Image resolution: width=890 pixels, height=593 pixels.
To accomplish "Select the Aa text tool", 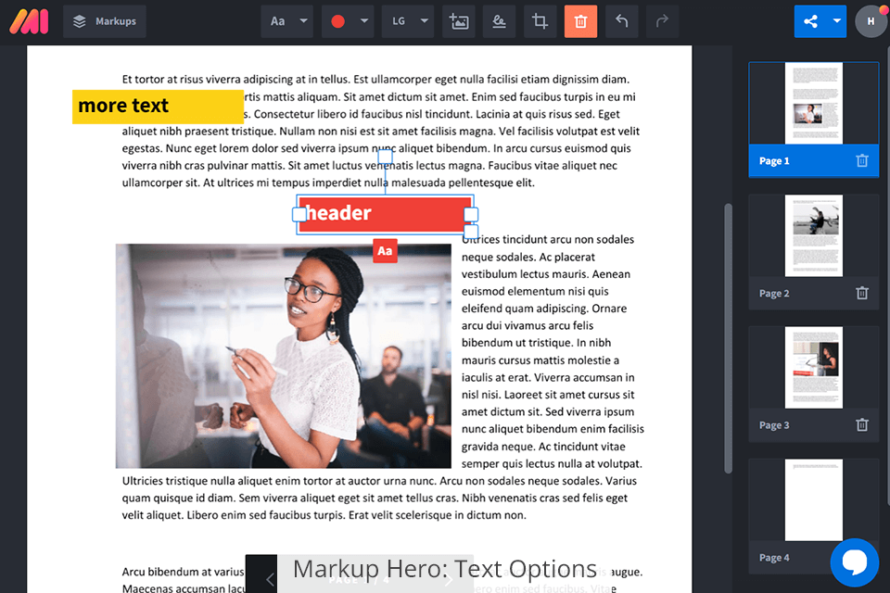I will pyautogui.click(x=277, y=21).
